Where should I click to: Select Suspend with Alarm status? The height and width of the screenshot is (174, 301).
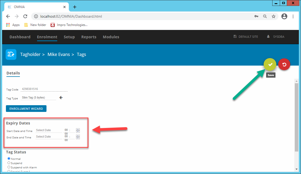point(9,167)
